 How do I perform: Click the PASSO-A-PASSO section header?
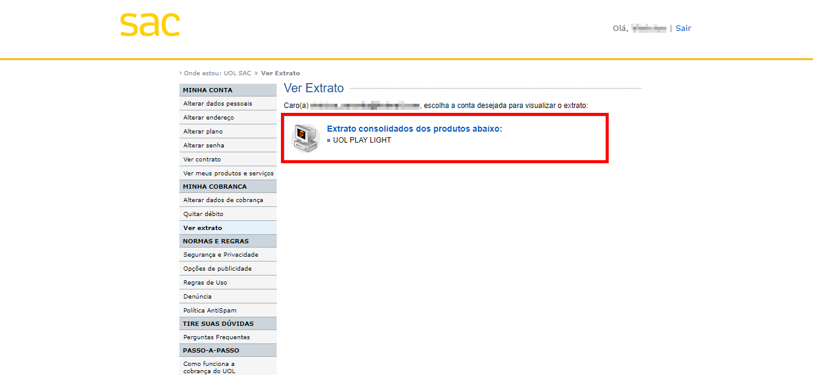coord(228,351)
